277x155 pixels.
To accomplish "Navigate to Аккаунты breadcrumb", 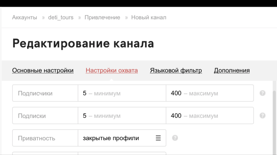I will [x=25, y=17].
